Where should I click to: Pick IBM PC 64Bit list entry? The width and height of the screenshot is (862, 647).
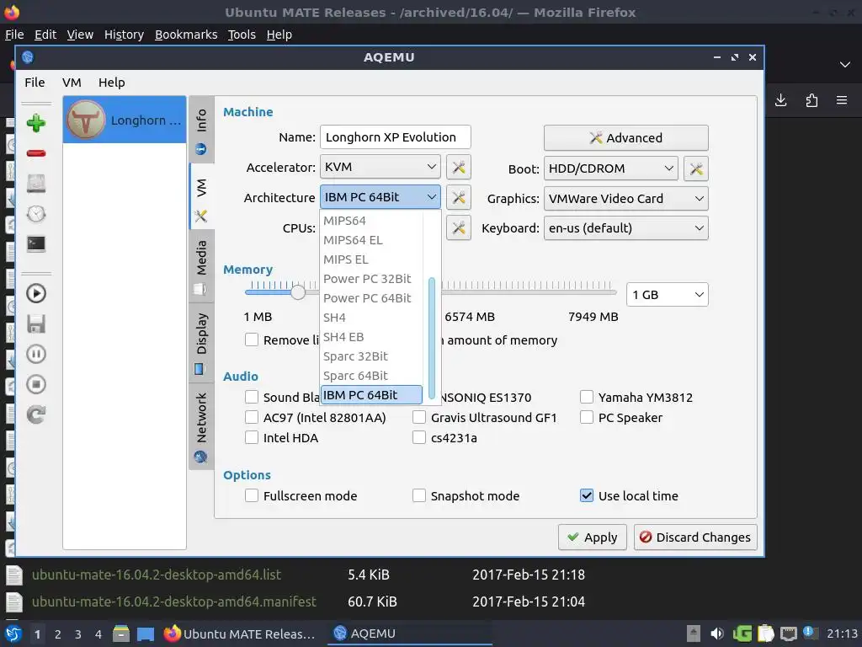371,395
